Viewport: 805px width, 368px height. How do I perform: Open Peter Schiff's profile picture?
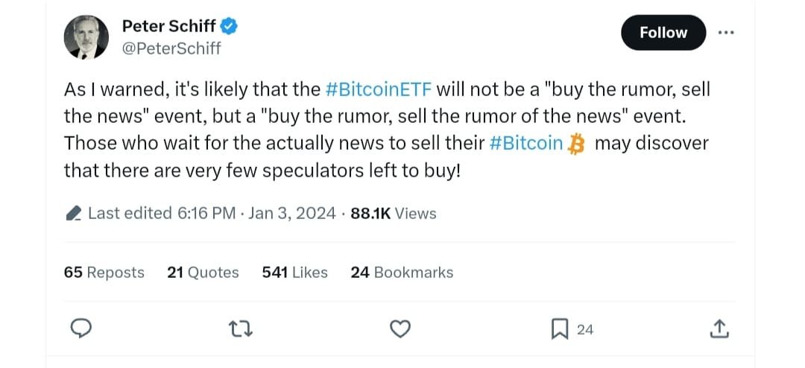86,37
